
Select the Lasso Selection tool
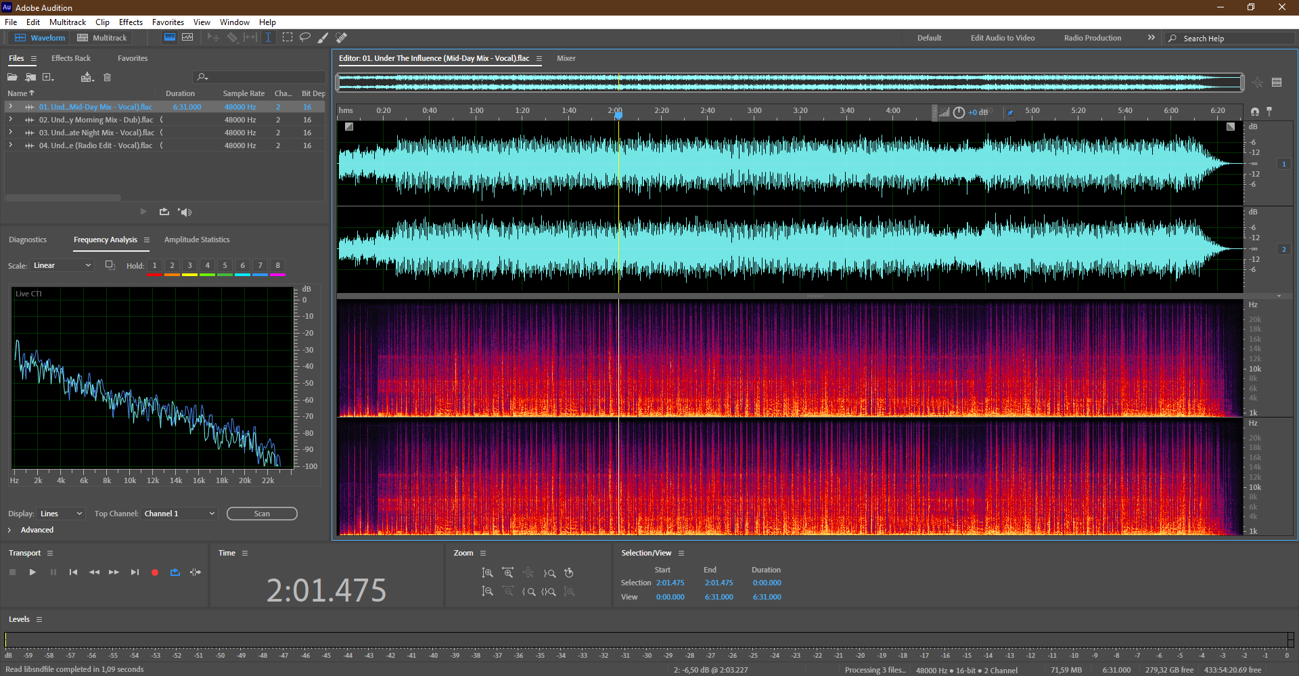(x=305, y=37)
